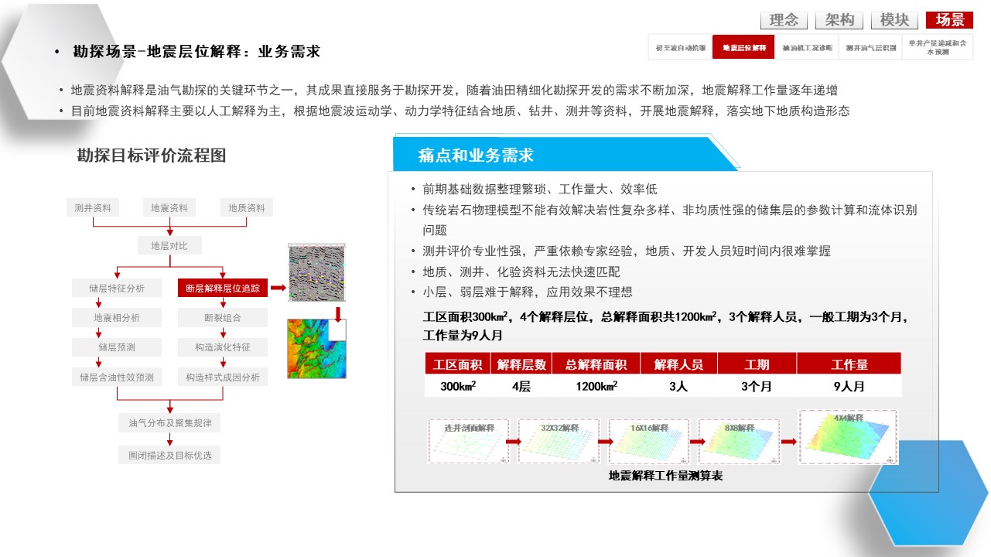Click red arrow between 32X32解释 and 16X16解释
This screenshot has height=557, width=991.
coord(604,442)
